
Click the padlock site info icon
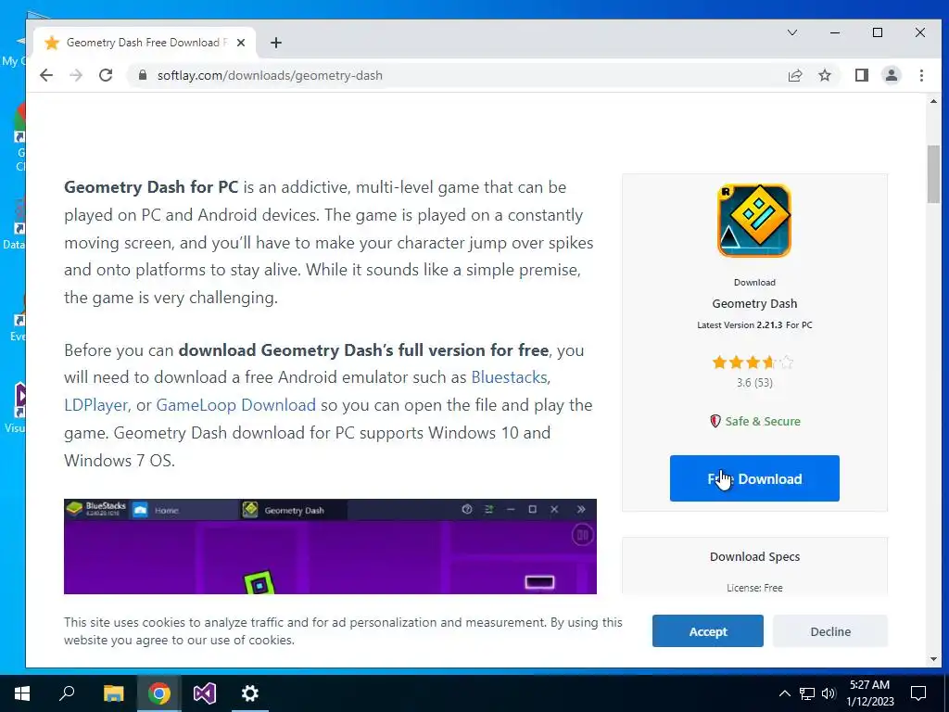[143, 75]
